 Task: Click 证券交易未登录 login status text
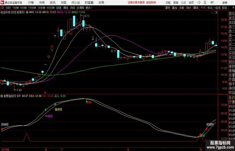tap(136, 2)
